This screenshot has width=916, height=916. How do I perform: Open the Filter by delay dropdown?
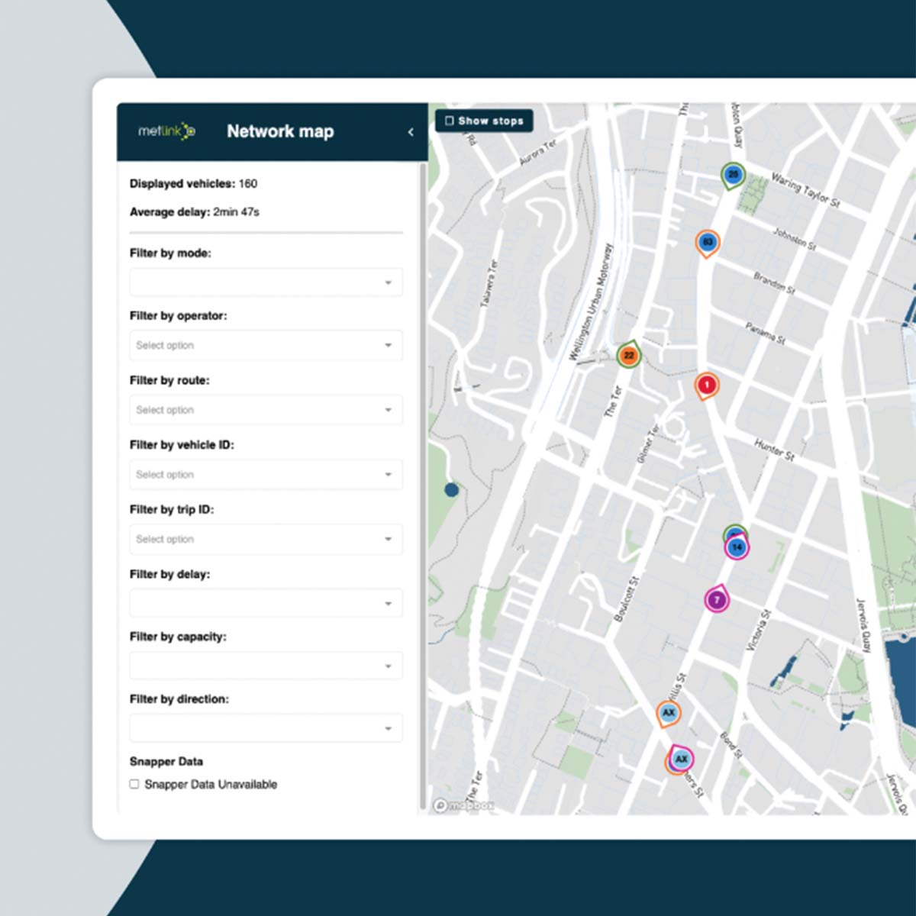point(266,602)
